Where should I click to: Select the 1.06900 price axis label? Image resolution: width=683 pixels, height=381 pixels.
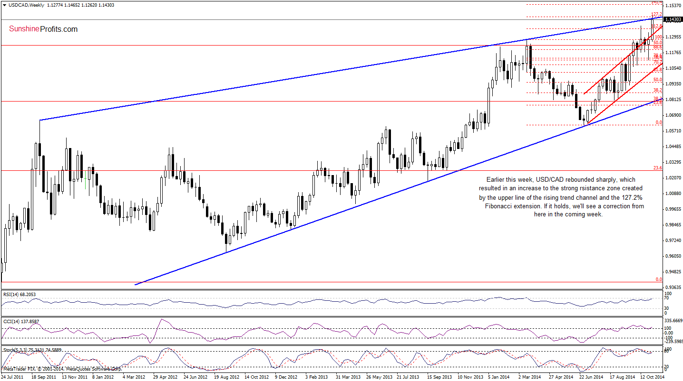pyautogui.click(x=673, y=115)
